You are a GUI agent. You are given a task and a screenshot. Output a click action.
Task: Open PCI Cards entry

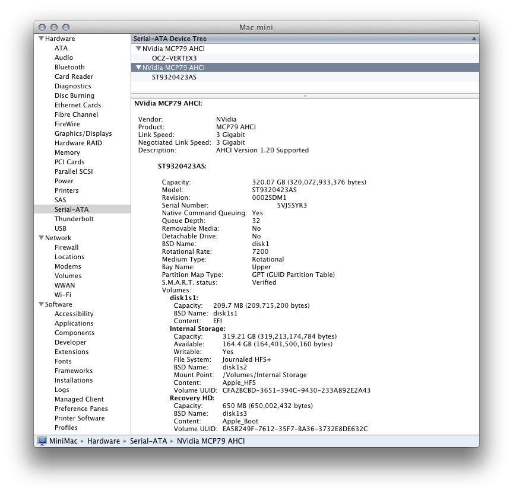click(69, 162)
